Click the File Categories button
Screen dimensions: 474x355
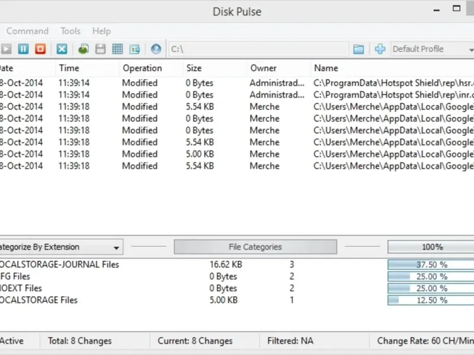point(255,247)
